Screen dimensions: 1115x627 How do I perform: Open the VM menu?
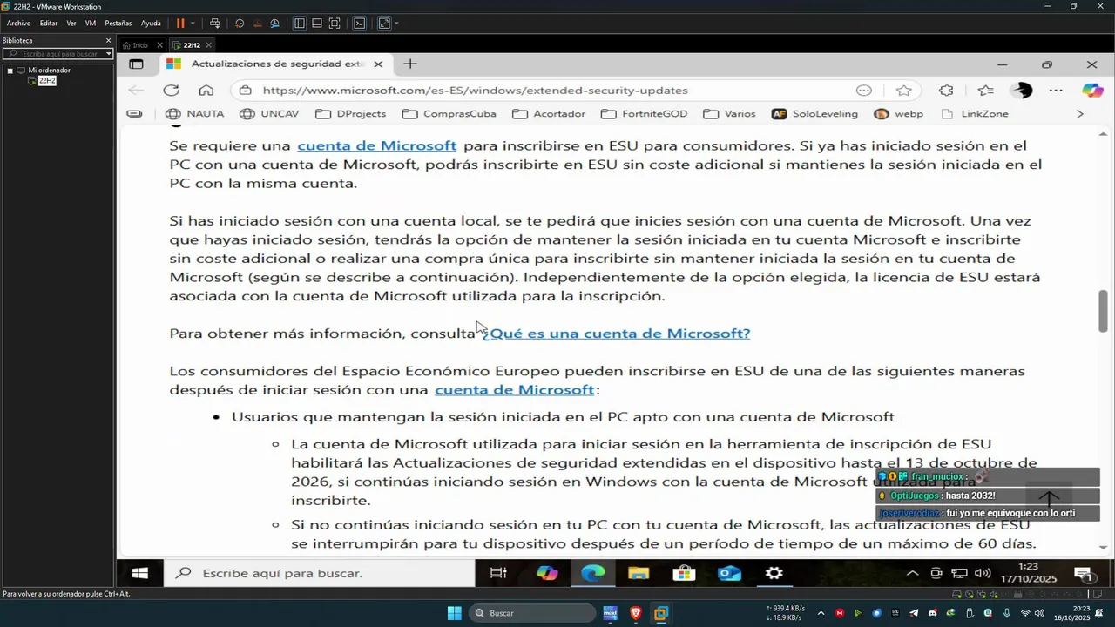tap(91, 24)
